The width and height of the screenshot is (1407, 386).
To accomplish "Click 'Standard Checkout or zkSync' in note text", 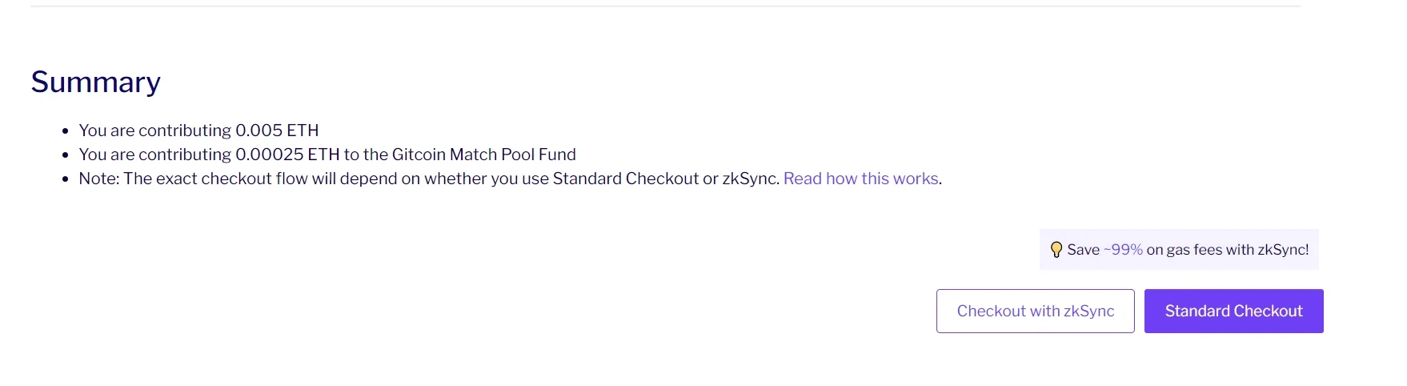I will 665,179.
